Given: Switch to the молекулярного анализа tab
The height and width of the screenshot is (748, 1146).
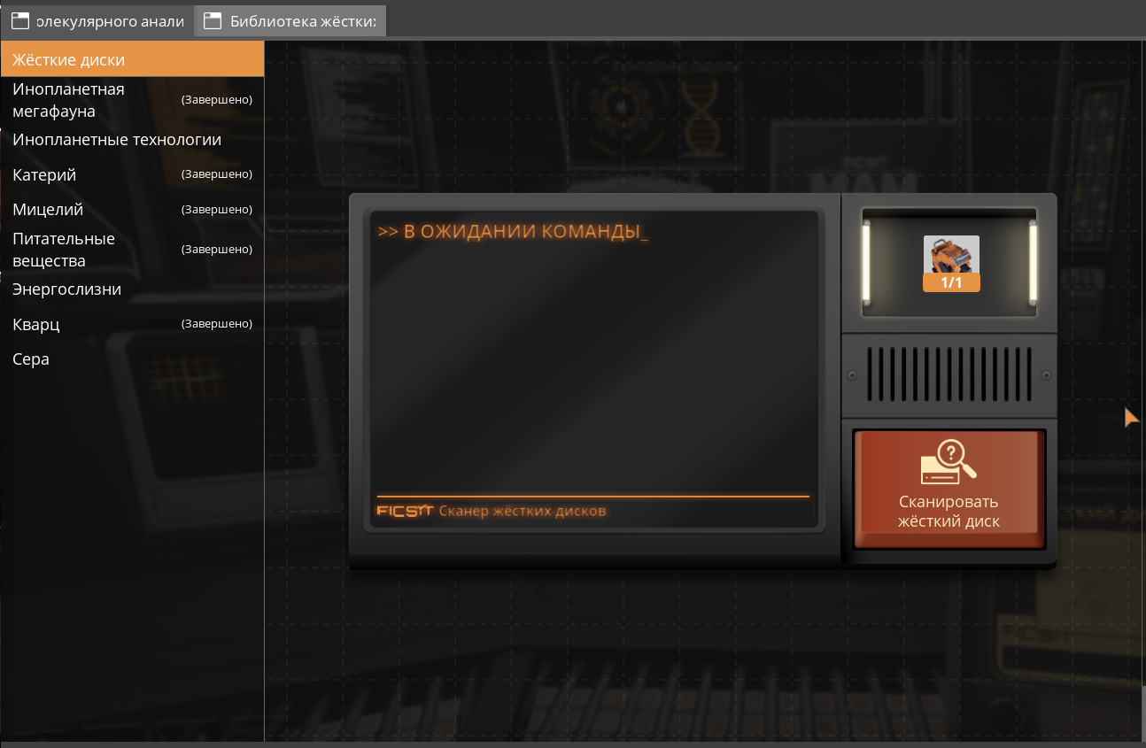Looking at the screenshot, I should [x=97, y=21].
